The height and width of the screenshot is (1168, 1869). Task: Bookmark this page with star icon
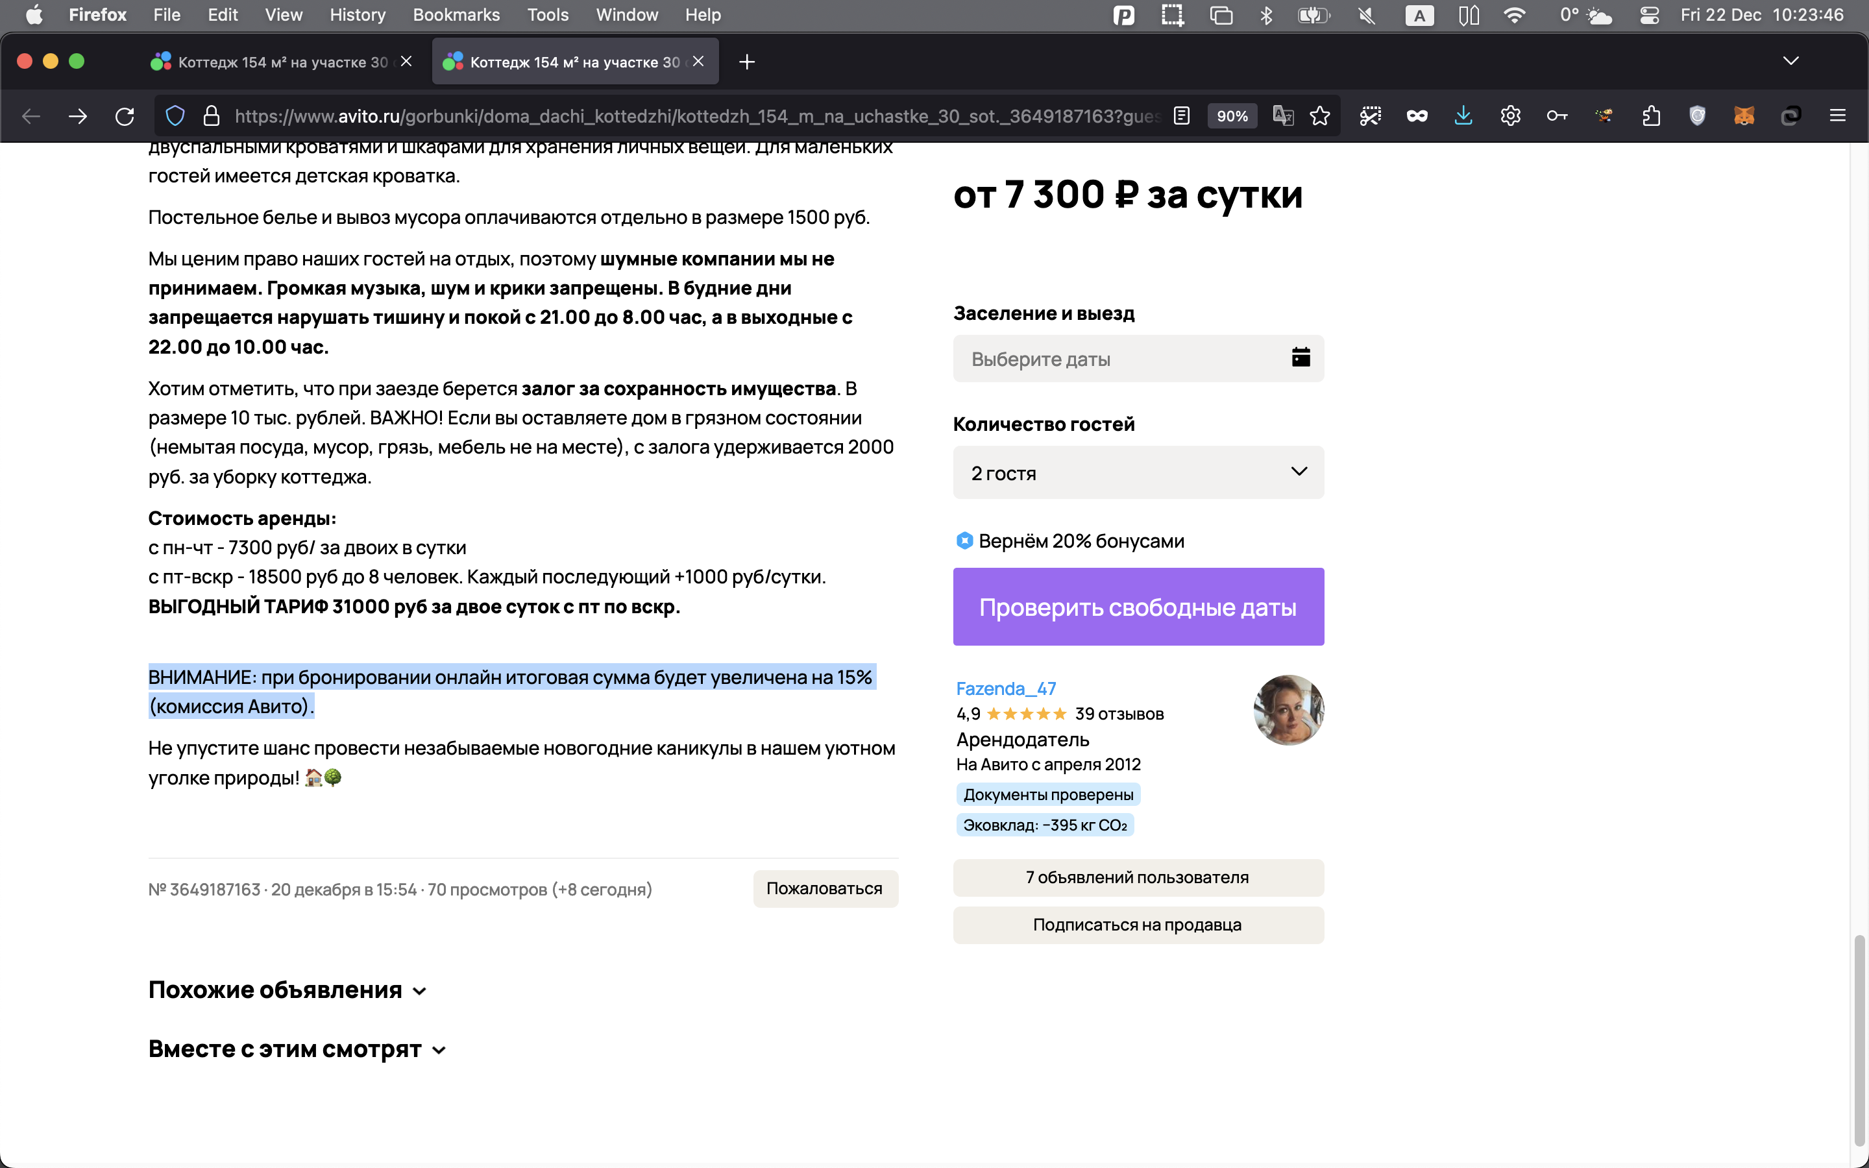1320,116
